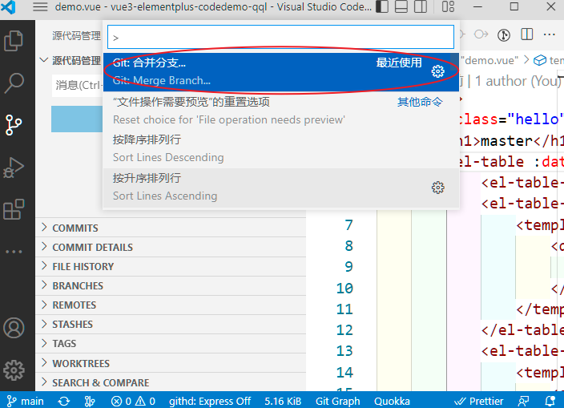
Task: Expand the SEARCH & COMPARE section
Action: point(171,382)
